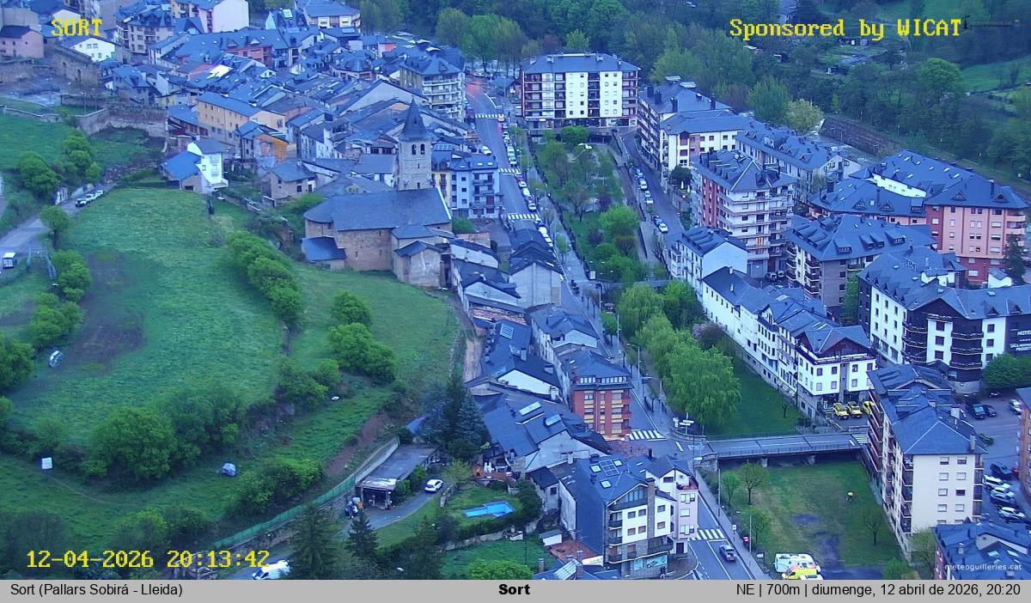Click the meteoguilleries.cat watermark
Image resolution: width=1031 pixels, height=603 pixels.
(x=983, y=568)
